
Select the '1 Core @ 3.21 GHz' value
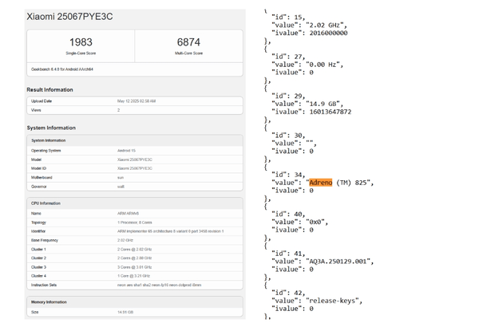[133, 276]
